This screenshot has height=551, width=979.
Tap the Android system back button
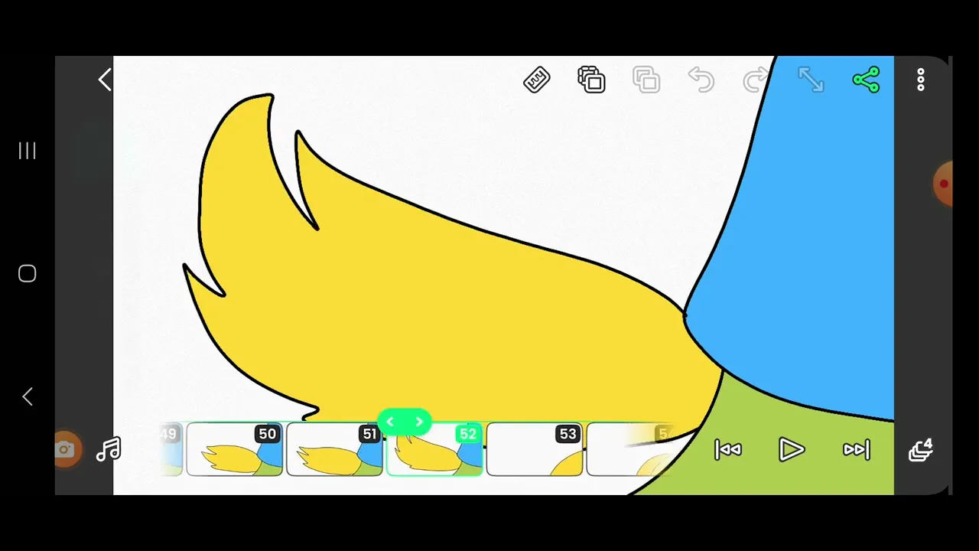click(x=28, y=396)
